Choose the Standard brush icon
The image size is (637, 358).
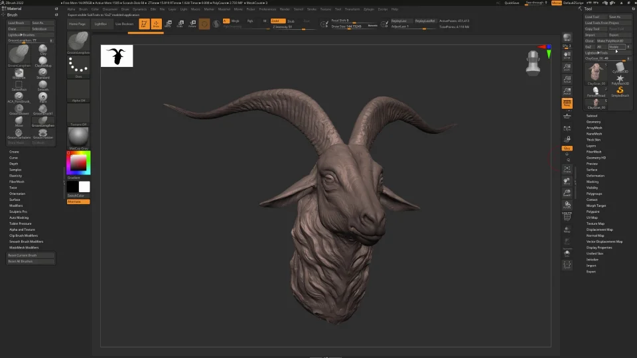[x=43, y=72]
